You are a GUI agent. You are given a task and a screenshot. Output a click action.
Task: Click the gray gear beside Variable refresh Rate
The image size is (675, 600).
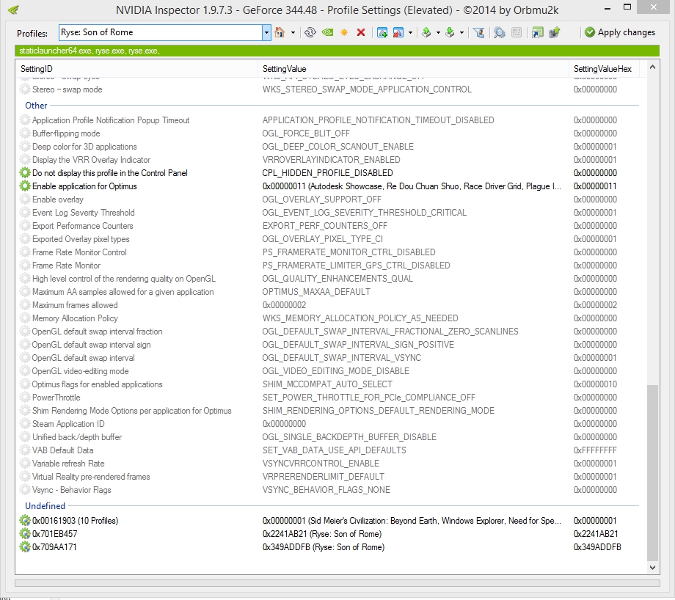click(25, 464)
